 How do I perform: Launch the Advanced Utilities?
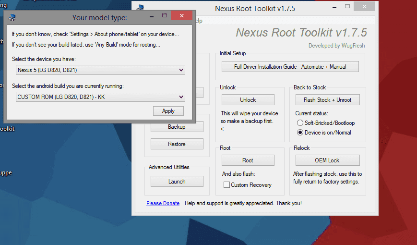pos(177,182)
